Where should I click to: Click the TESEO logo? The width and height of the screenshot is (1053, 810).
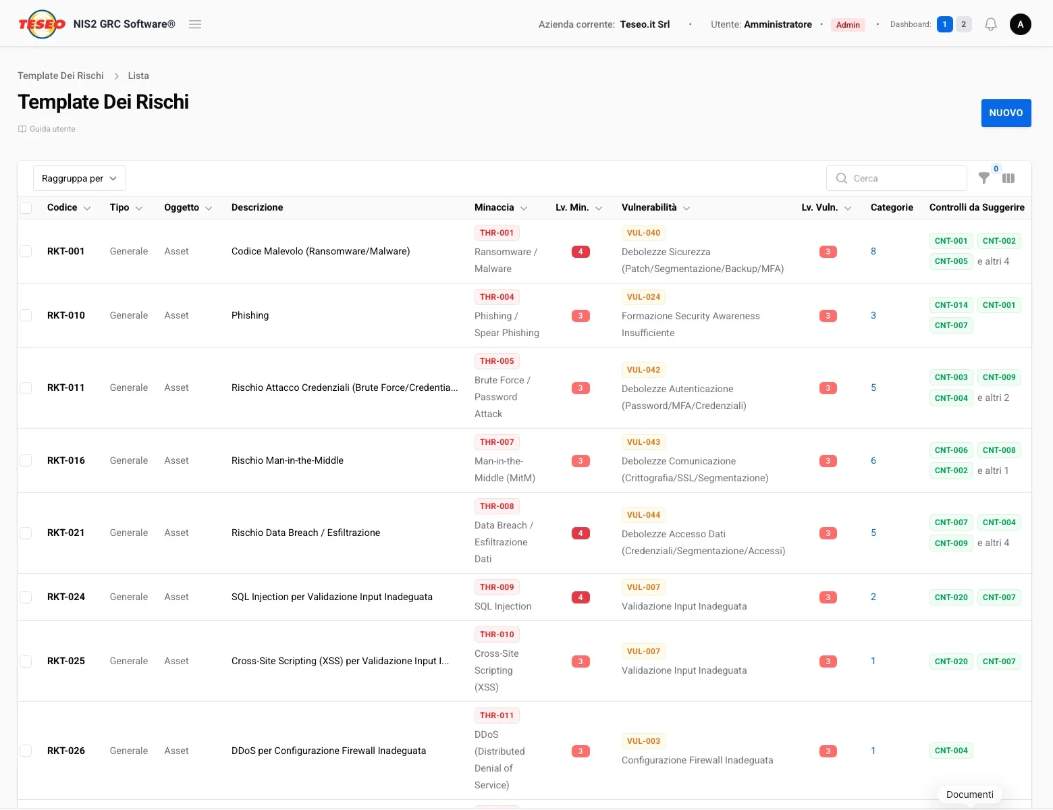[x=42, y=24]
